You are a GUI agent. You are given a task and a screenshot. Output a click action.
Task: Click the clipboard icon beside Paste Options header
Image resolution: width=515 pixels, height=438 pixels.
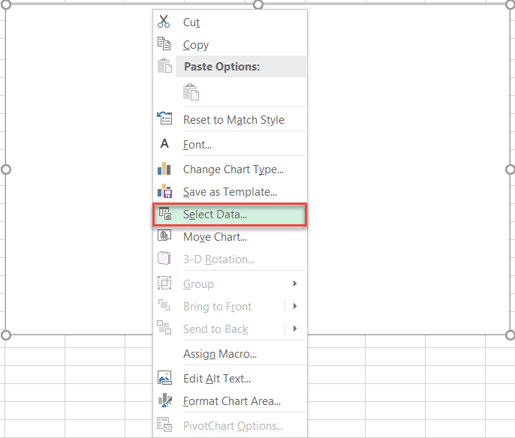coord(164,65)
